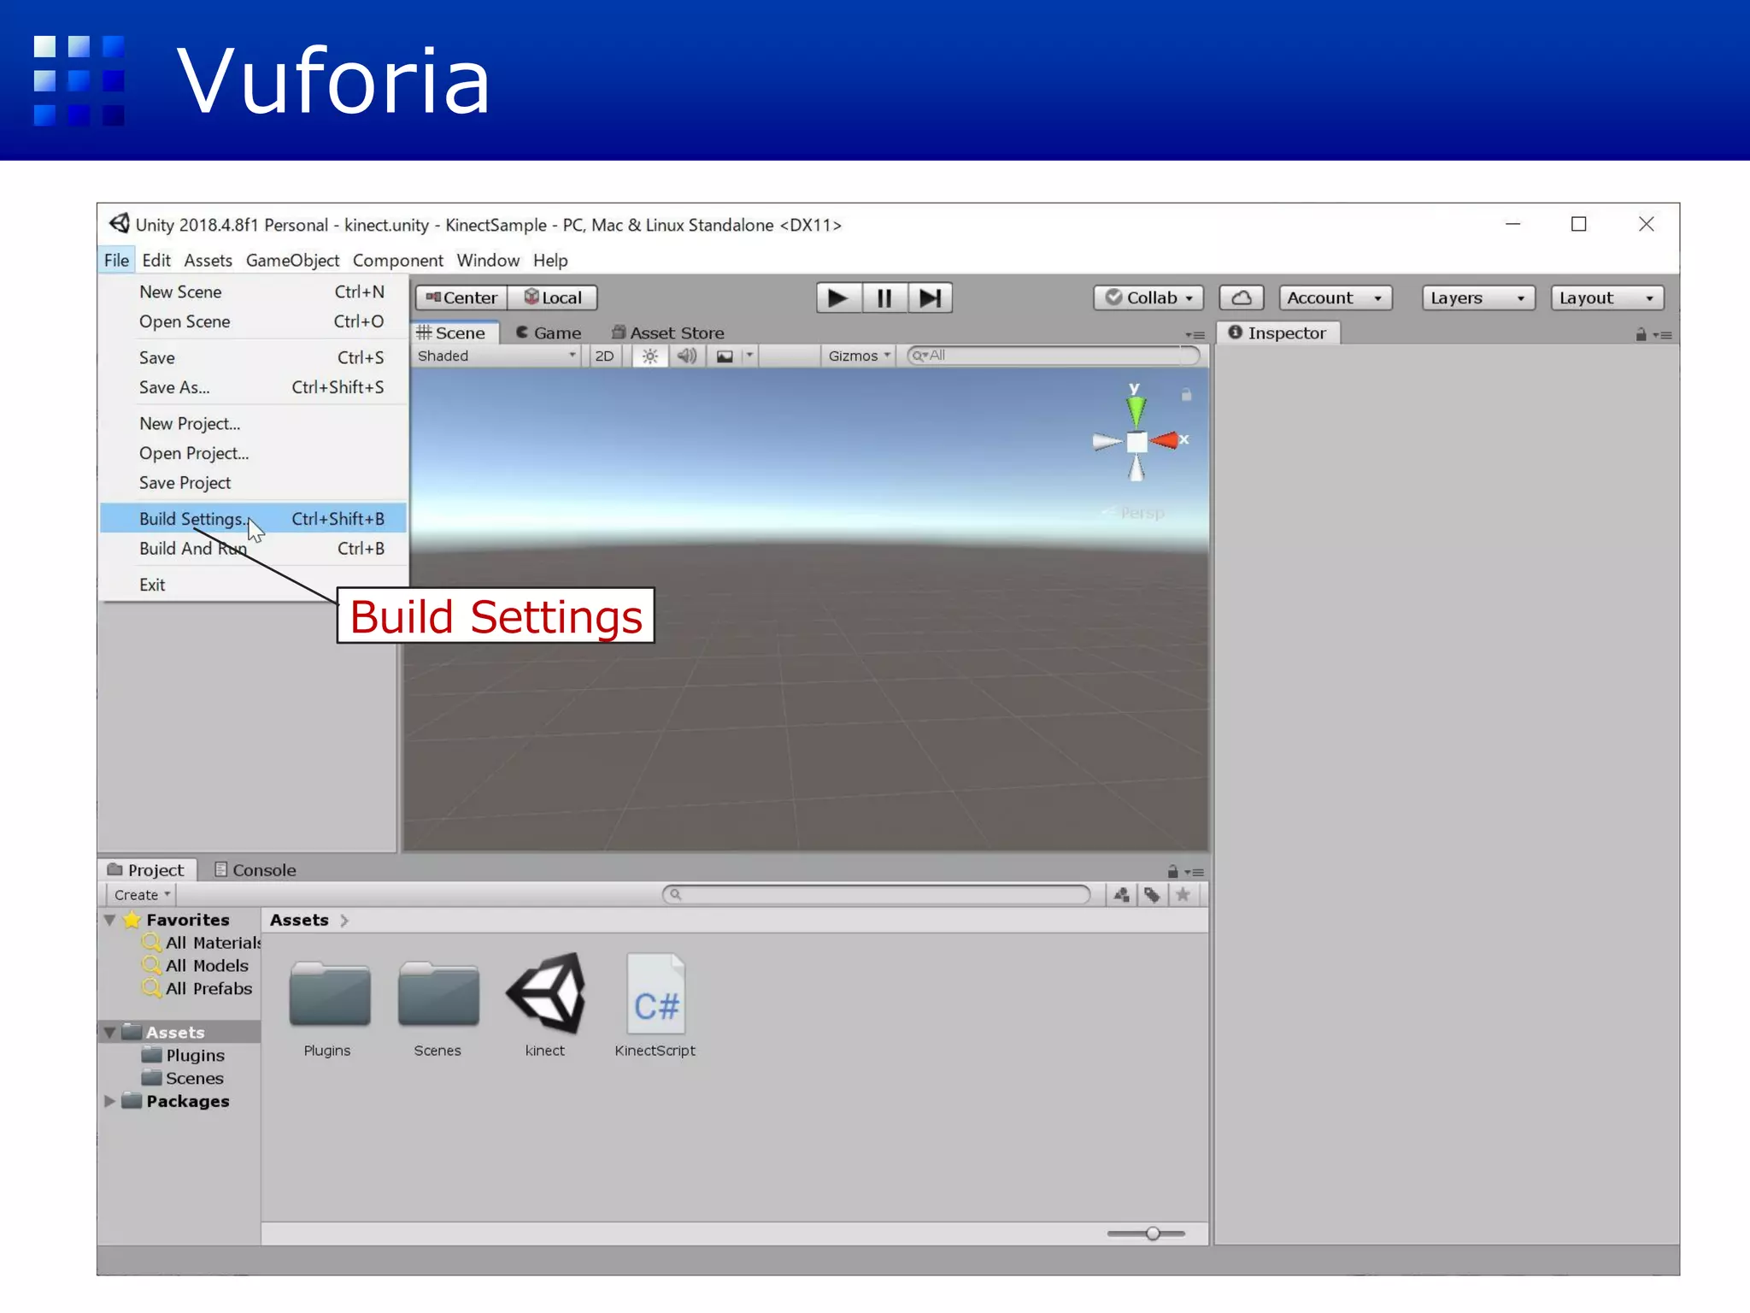The image size is (1750, 1313).
Task: Switch to the Asset Store tab
Action: pos(668,333)
